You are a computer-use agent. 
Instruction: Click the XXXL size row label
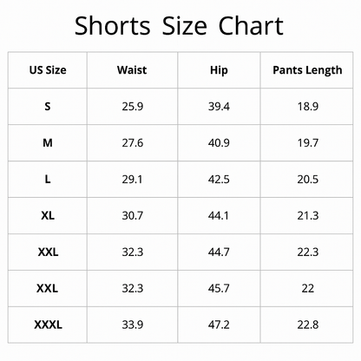48,325
